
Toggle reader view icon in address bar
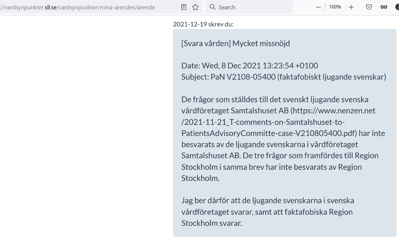pyautogui.click(x=184, y=7)
